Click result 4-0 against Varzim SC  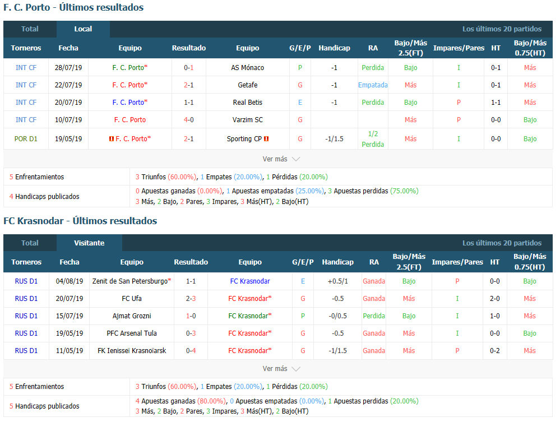188,120
